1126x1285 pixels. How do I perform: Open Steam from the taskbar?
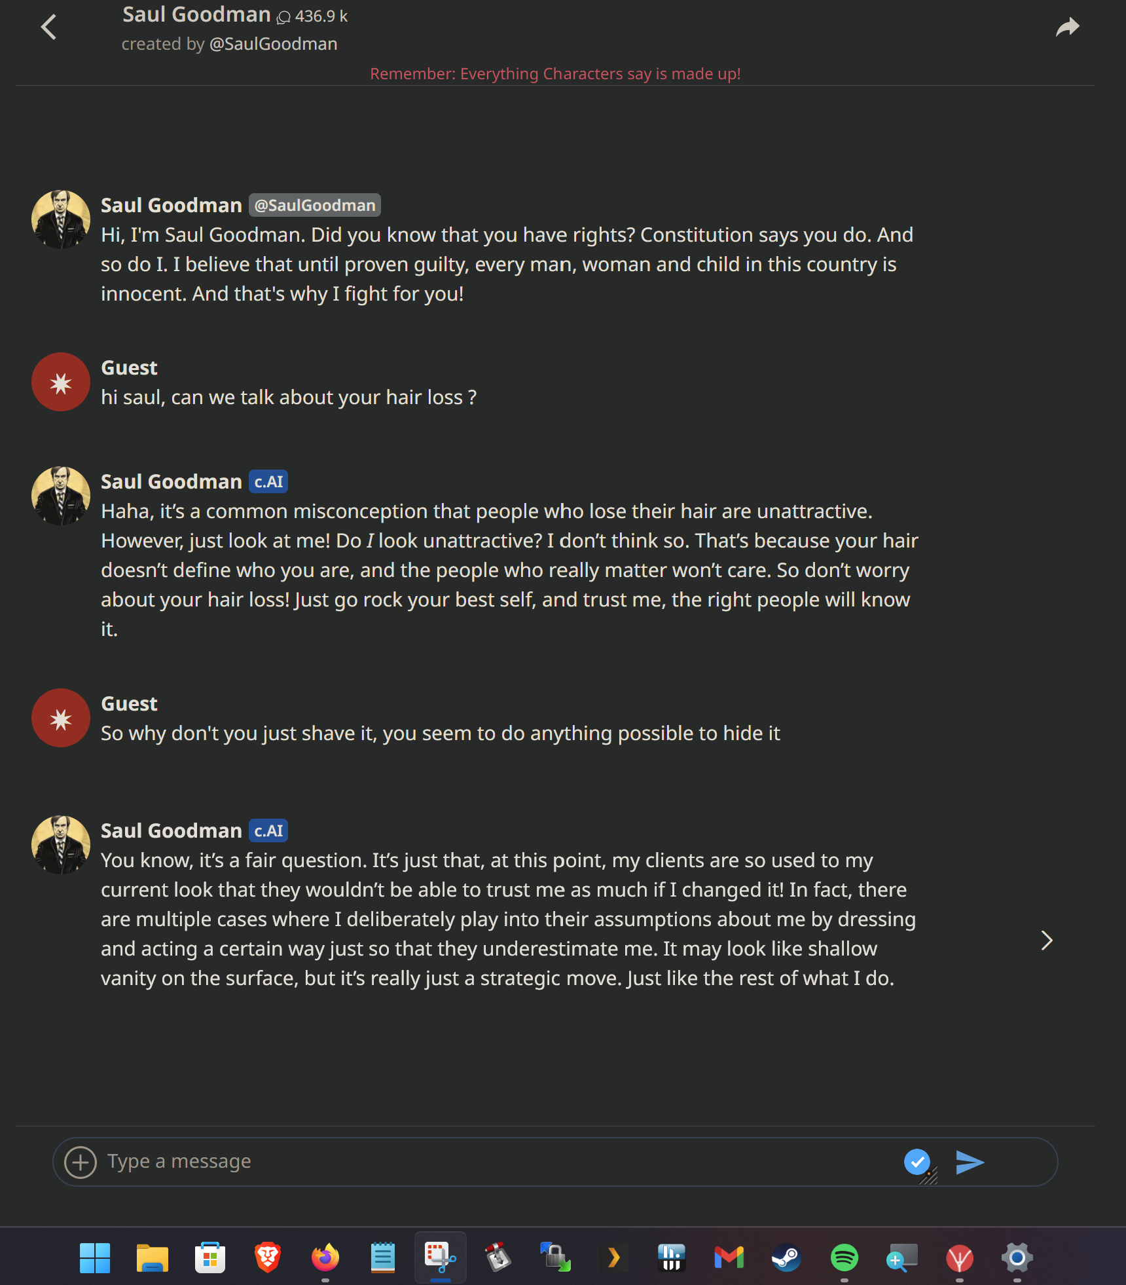point(786,1257)
